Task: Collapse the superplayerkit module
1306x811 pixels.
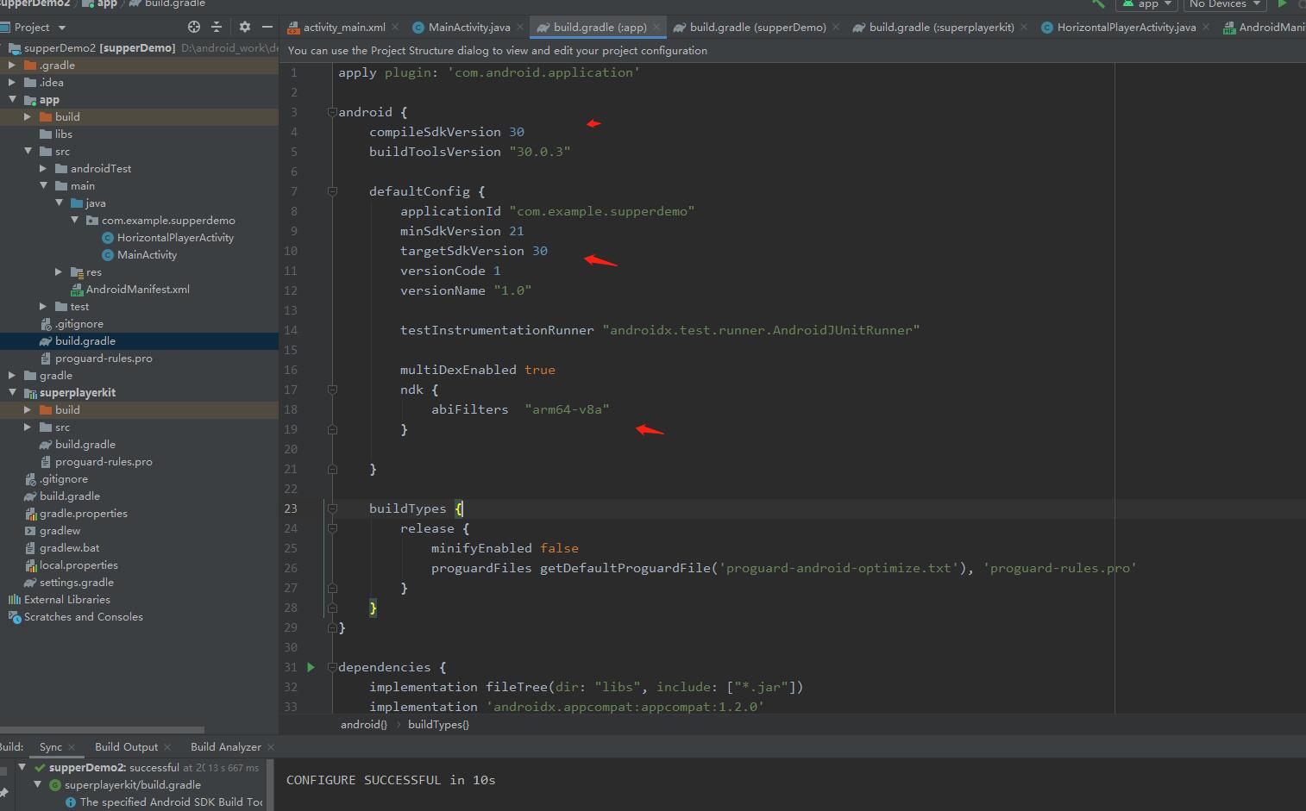Action: pos(12,392)
